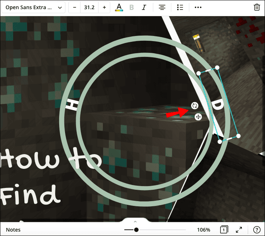Image resolution: width=265 pixels, height=236 pixels.
Task: Delete the selected element with trash icon
Action: pyautogui.click(x=257, y=7)
